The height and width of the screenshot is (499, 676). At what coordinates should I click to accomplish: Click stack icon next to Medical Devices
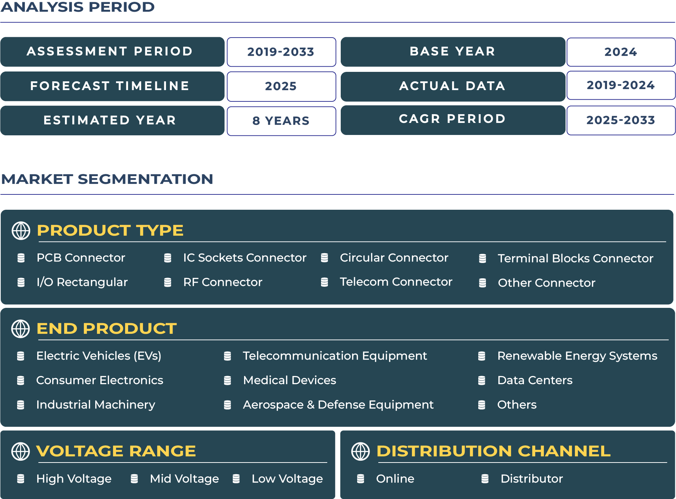227,380
